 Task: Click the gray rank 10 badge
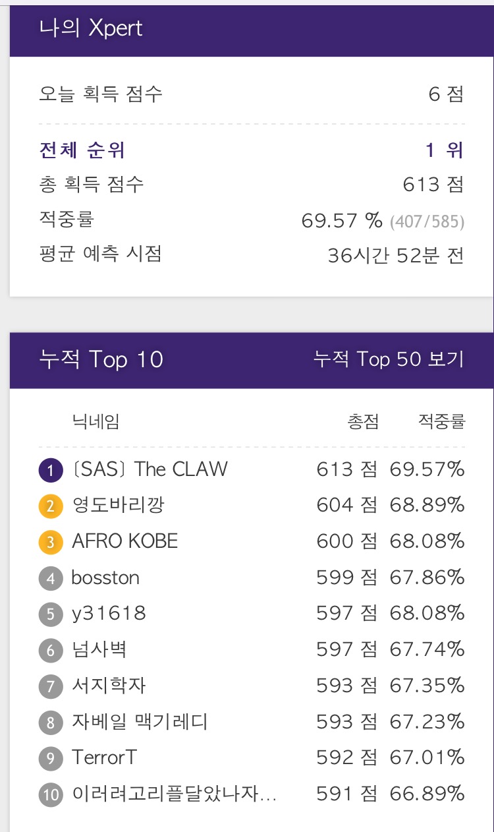51,794
